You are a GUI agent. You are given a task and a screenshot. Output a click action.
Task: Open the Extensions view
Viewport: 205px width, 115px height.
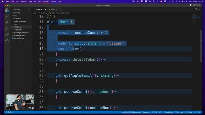(7, 35)
